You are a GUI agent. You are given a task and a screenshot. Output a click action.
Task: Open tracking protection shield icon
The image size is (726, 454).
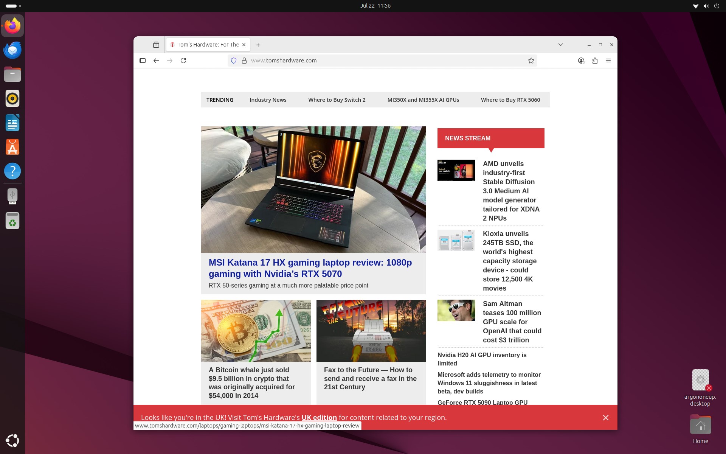pyautogui.click(x=234, y=61)
